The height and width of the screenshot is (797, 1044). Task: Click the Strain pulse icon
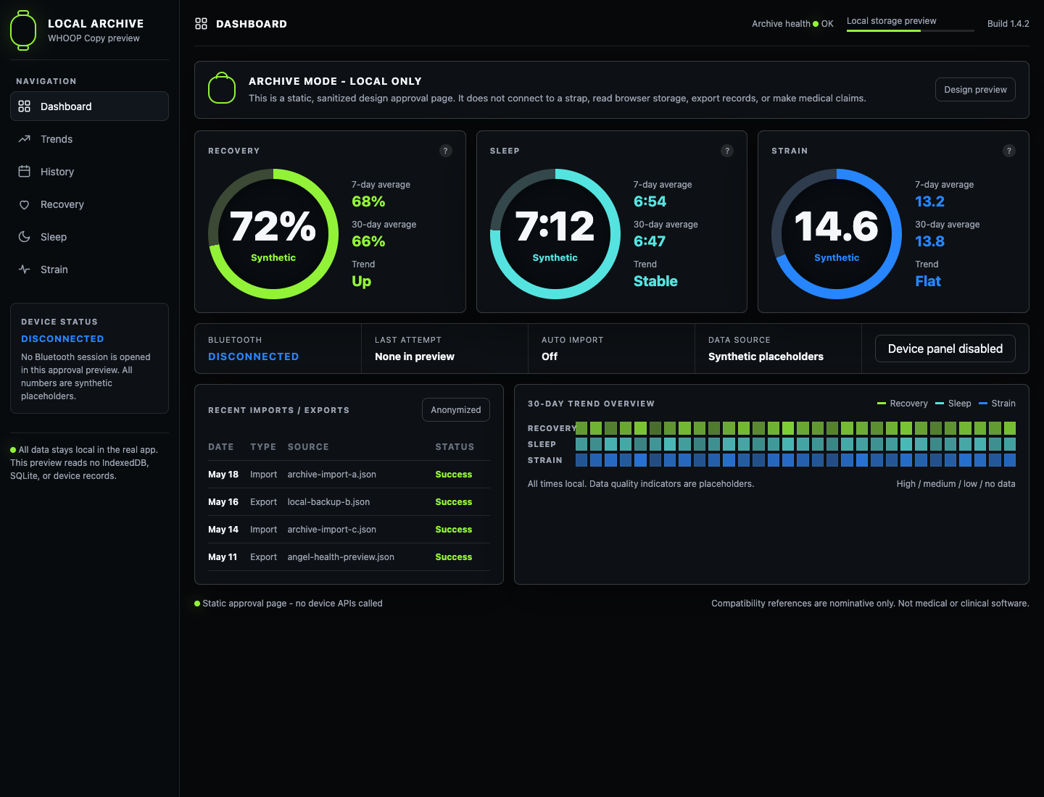click(x=24, y=270)
